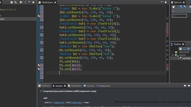The image size is (191, 107).
Task: Open Package Explorer view menu dots
Action: point(25,2)
